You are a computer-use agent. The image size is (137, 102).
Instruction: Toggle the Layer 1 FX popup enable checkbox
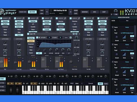(x=28, y=34)
